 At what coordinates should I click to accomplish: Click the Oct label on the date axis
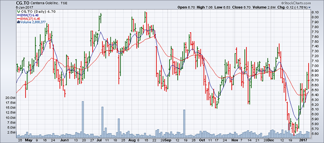[x=202, y=140]
